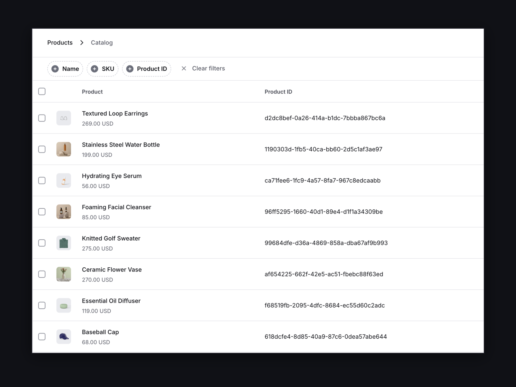
Task: Open the Ceramic Flower Vase thumbnail
Action: 64,274
